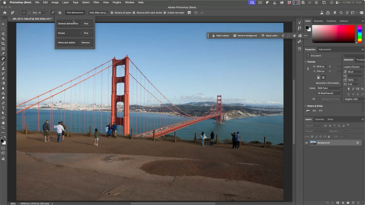Open the RGB Color mode dropdown
Viewport: 365px width, 205px height.
coord(329,88)
